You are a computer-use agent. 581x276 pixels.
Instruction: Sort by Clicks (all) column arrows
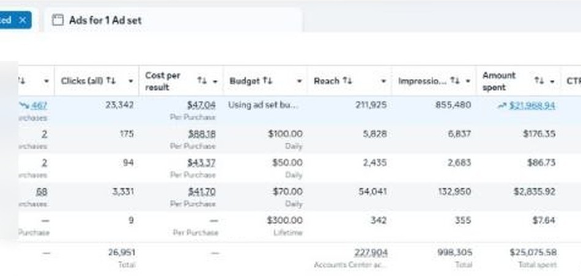(111, 81)
